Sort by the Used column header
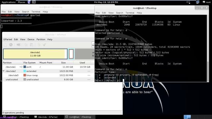Screen dimensions: 212x119 82,62
